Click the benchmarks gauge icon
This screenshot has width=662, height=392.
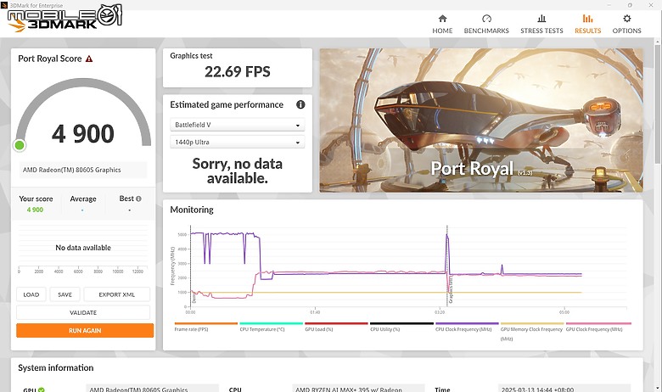pyautogui.click(x=486, y=18)
